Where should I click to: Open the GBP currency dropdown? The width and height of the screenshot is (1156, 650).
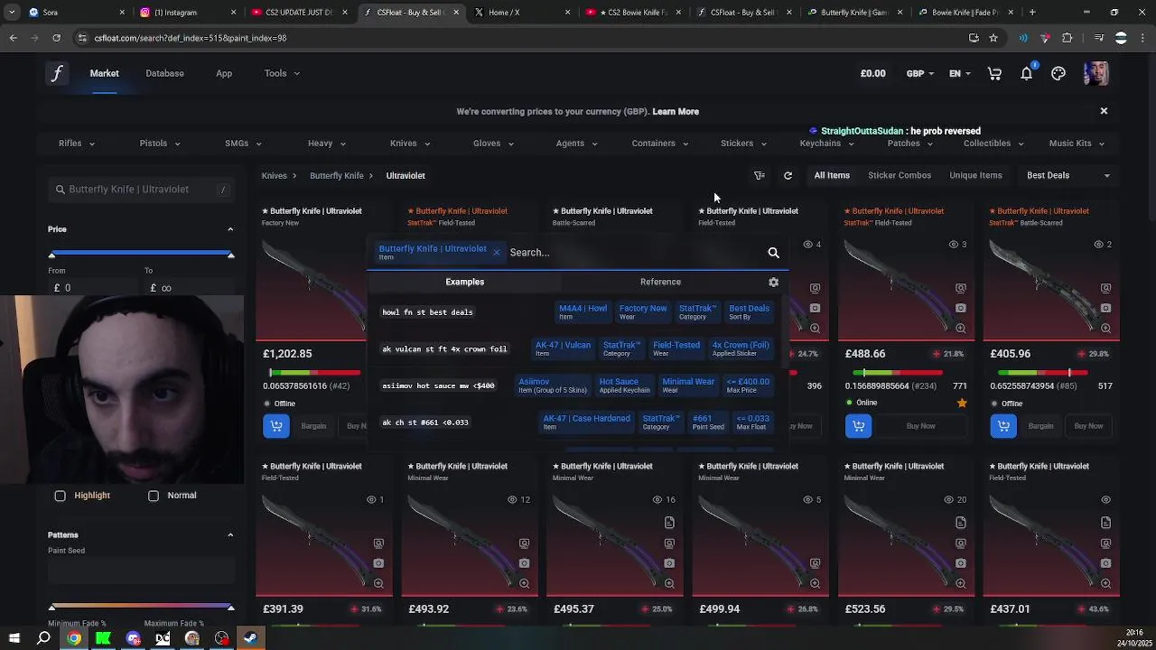coord(920,73)
